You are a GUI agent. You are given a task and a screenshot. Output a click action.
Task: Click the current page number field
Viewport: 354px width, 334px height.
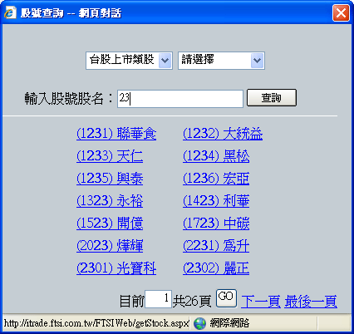tap(158, 299)
